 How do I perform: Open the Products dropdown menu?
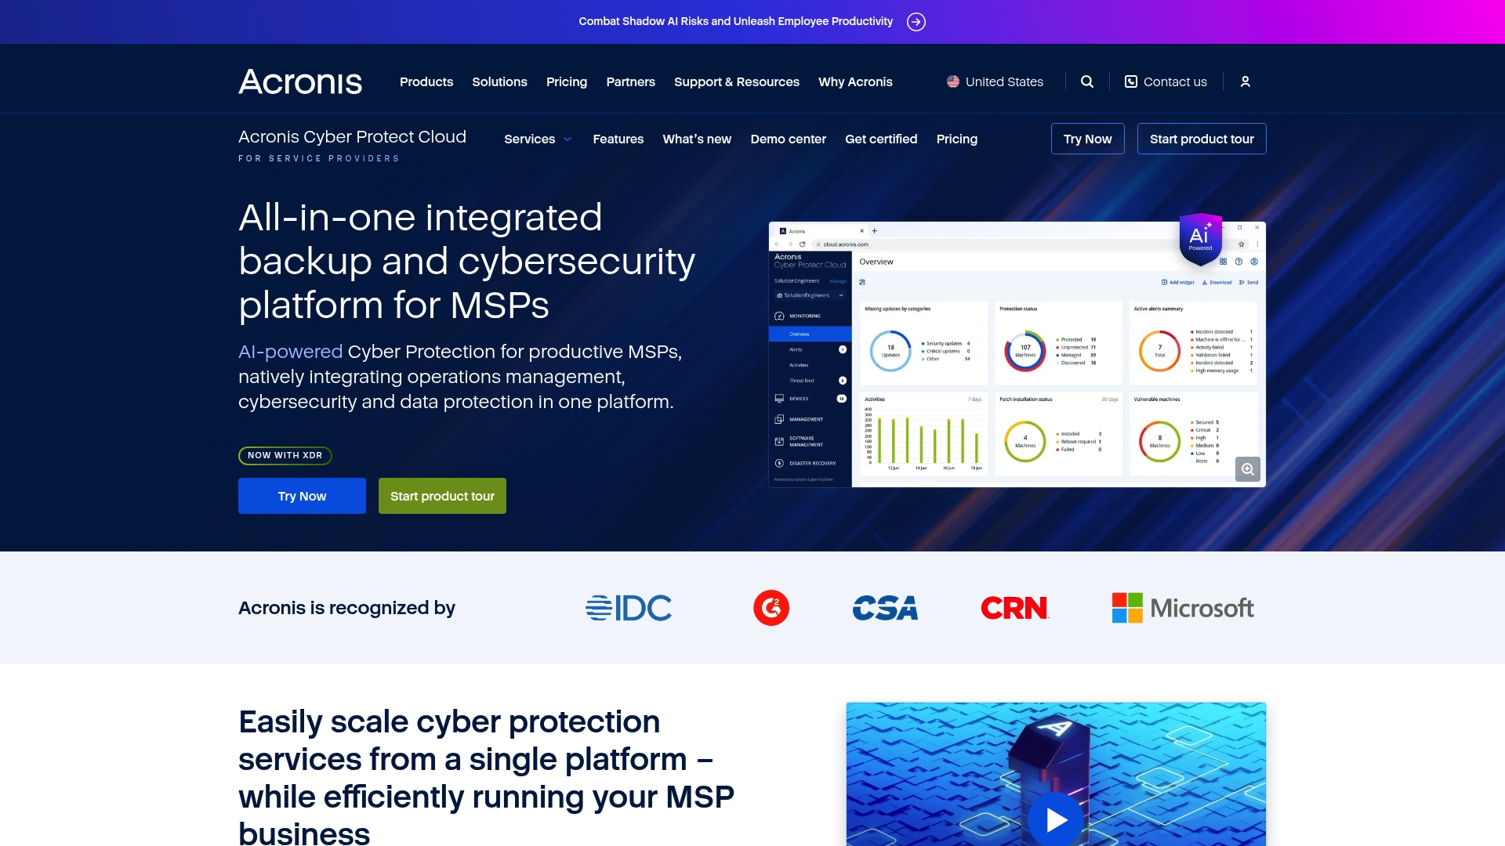pyautogui.click(x=426, y=81)
